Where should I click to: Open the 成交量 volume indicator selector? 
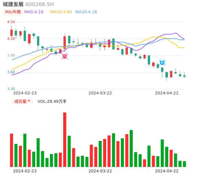[x=20, y=101]
